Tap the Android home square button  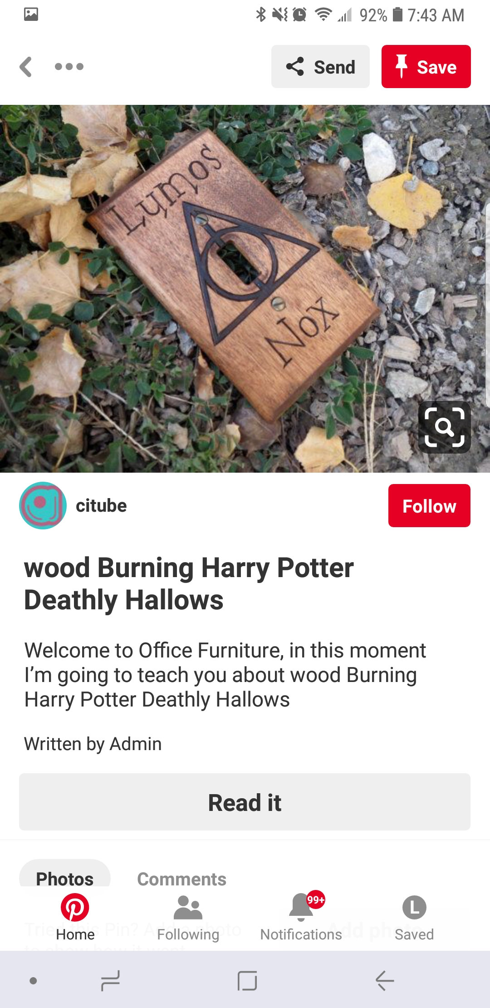tap(247, 981)
